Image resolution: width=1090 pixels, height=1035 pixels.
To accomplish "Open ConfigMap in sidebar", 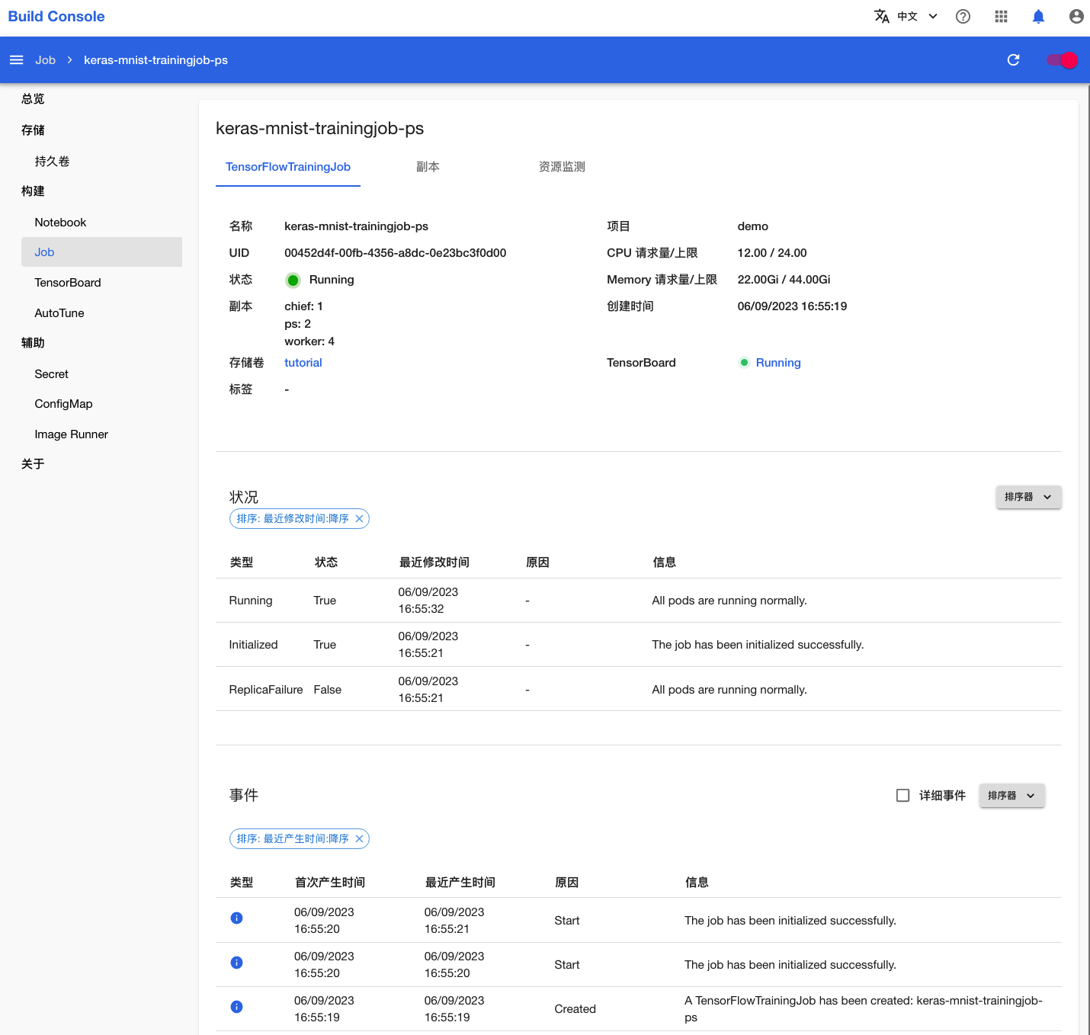I will tap(63, 404).
